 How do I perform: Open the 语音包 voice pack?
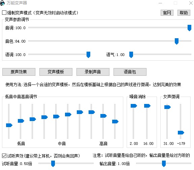tap(130, 72)
